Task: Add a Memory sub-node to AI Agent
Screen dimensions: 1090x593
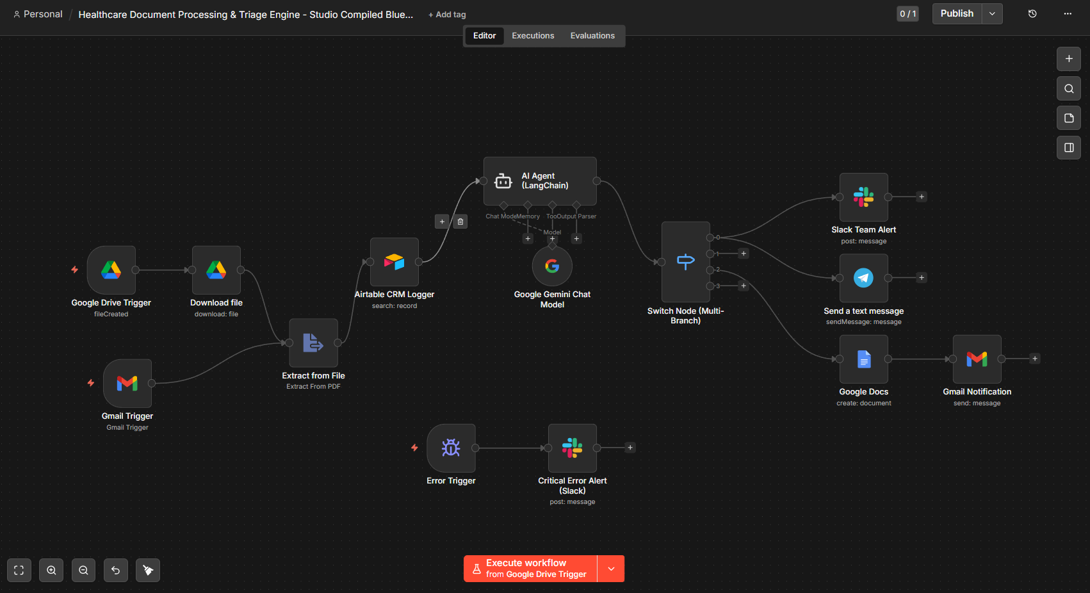Action: pyautogui.click(x=528, y=238)
